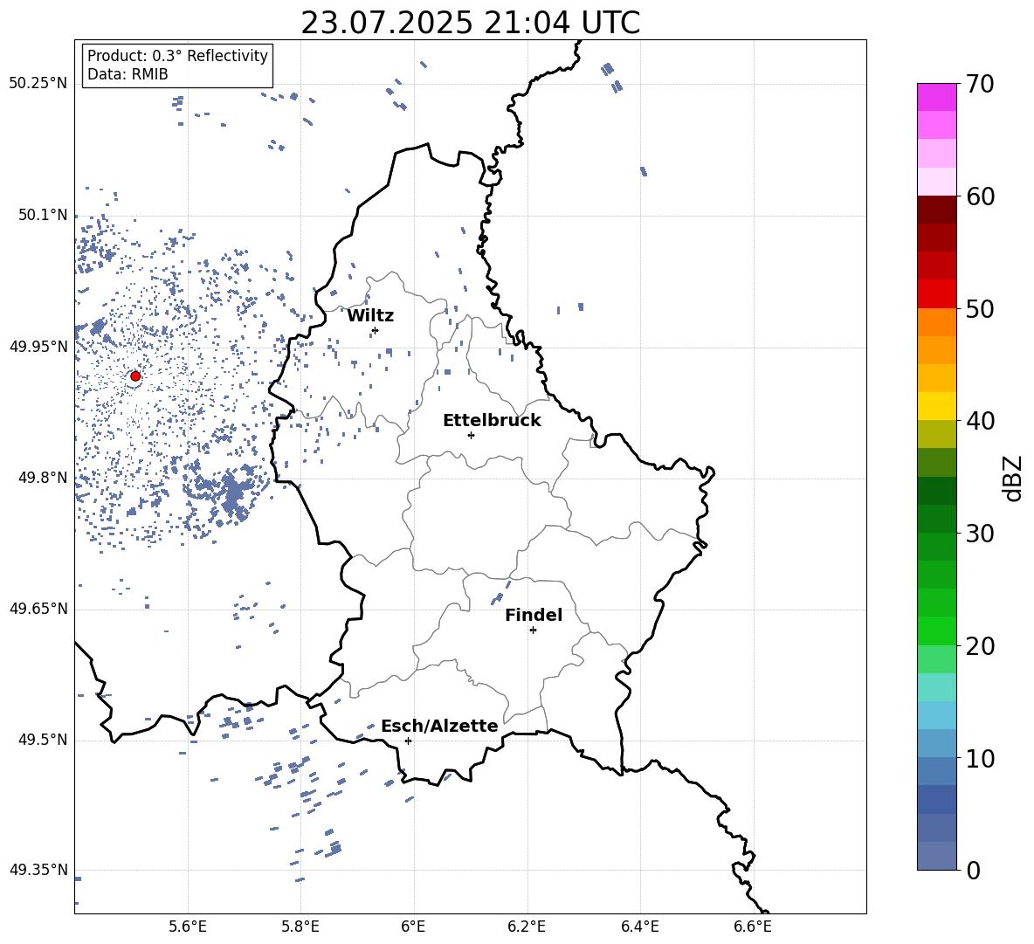Click the Wiltz station label
The width and height of the screenshot is (1034, 944).
pyautogui.click(x=370, y=316)
